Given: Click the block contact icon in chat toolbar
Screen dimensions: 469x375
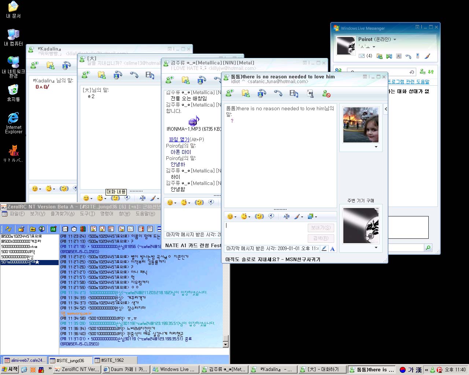Looking at the screenshot, I should pyautogui.click(x=326, y=94).
